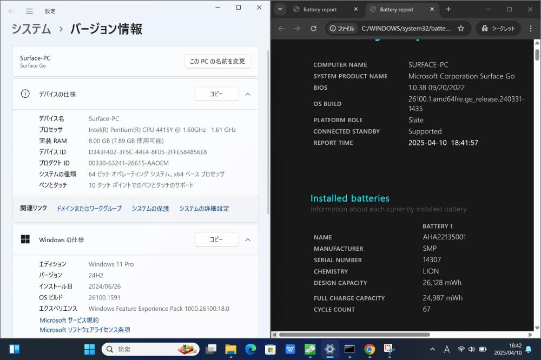Click the IME input mode indicator A
The height and width of the screenshot is (360, 541).
click(x=447, y=349)
